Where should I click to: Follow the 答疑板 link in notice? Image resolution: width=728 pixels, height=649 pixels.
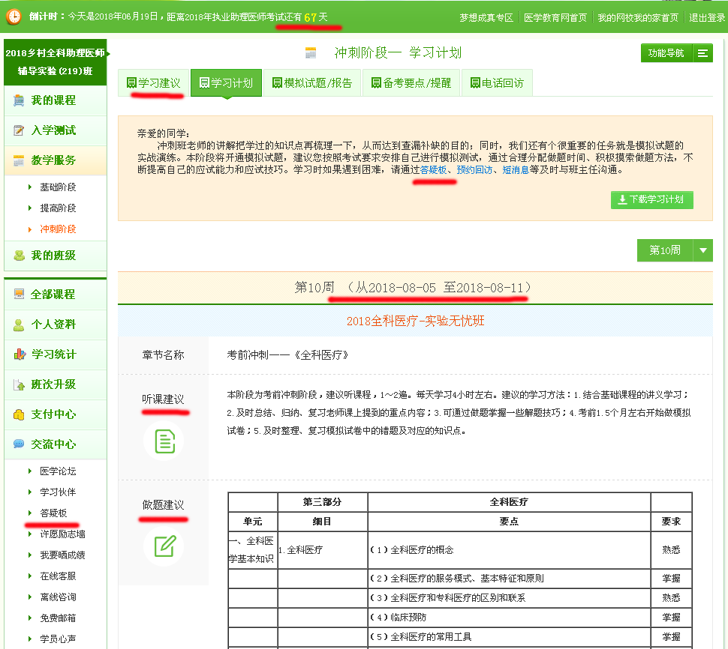[x=433, y=170]
